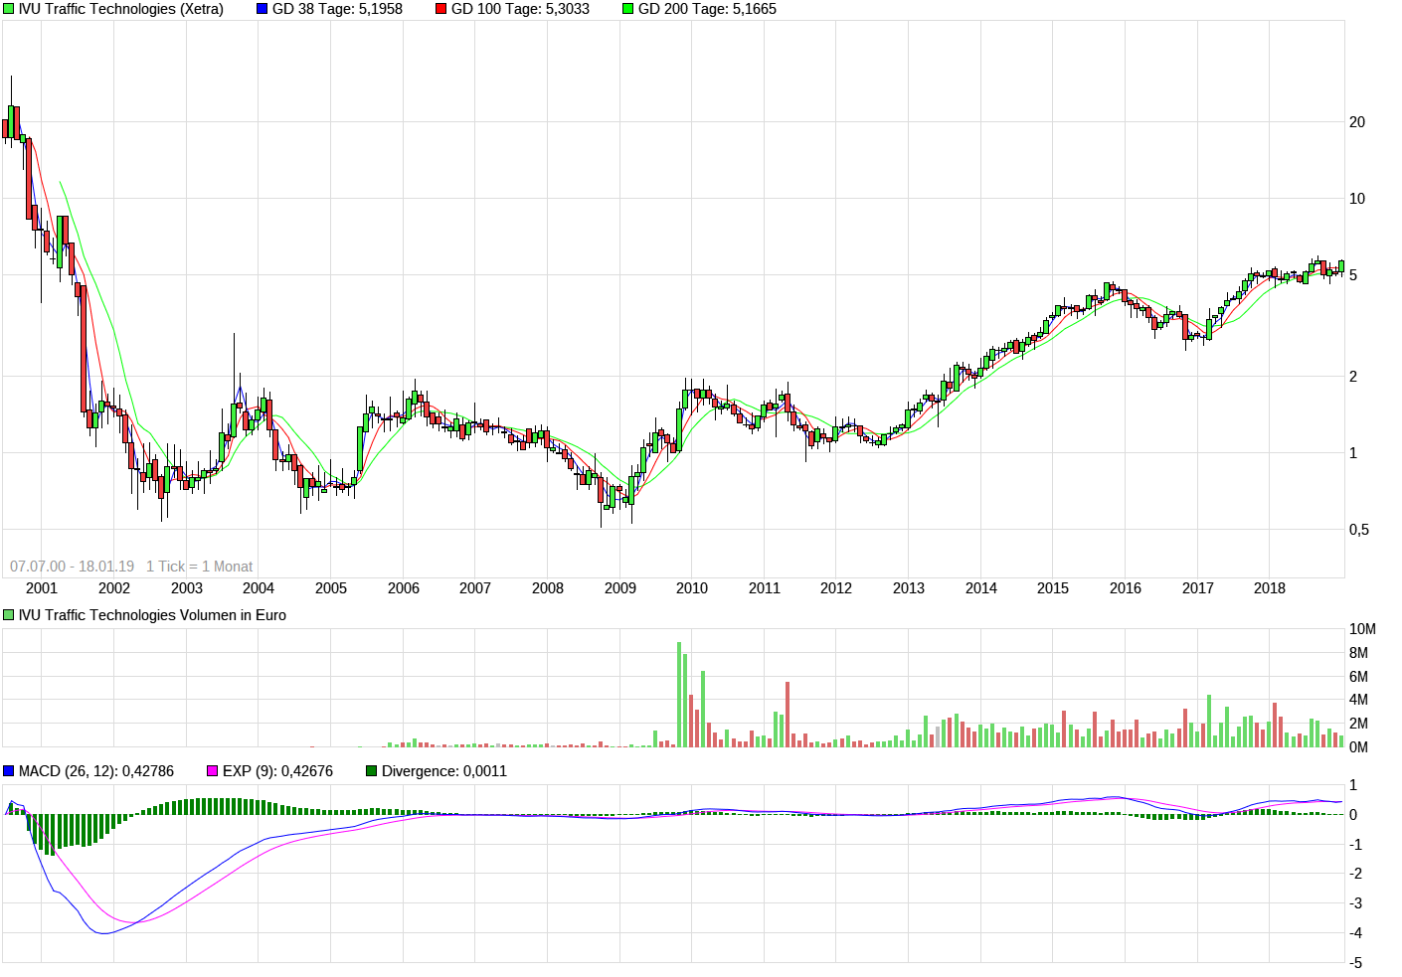This screenshot has width=1402, height=977.
Task: Click the 8M label on the volume axis
Action: coord(1358,653)
